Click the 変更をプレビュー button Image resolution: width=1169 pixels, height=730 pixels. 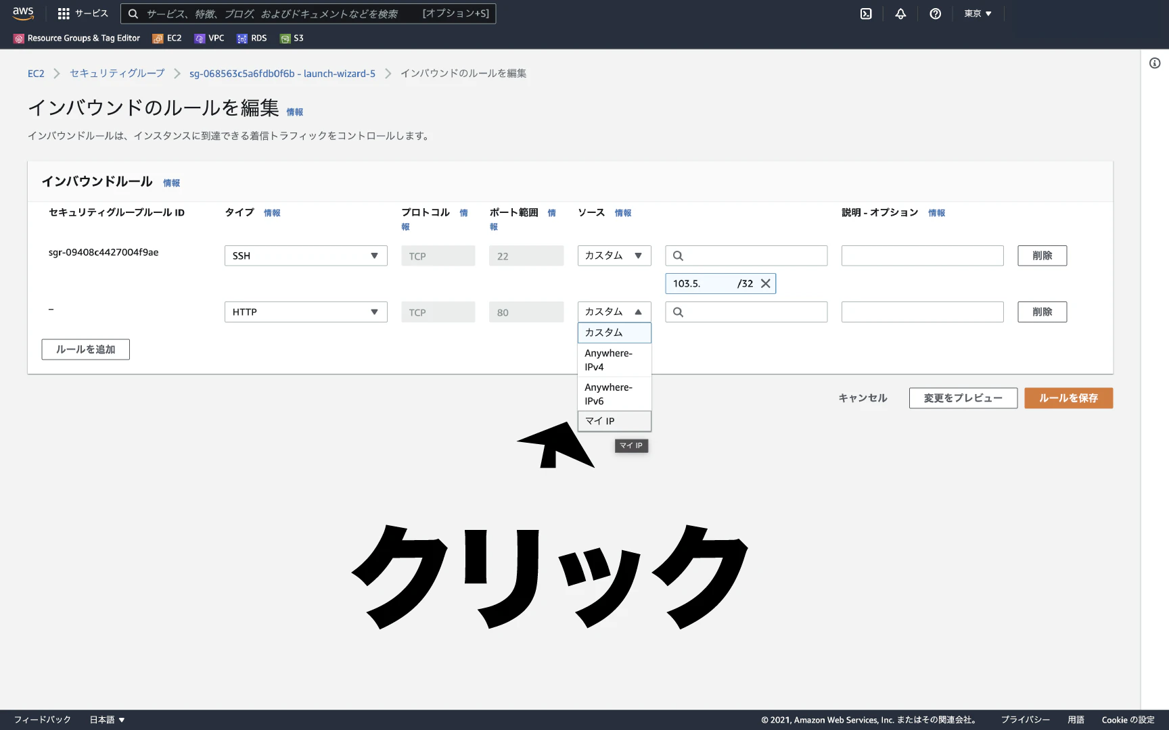coord(963,398)
